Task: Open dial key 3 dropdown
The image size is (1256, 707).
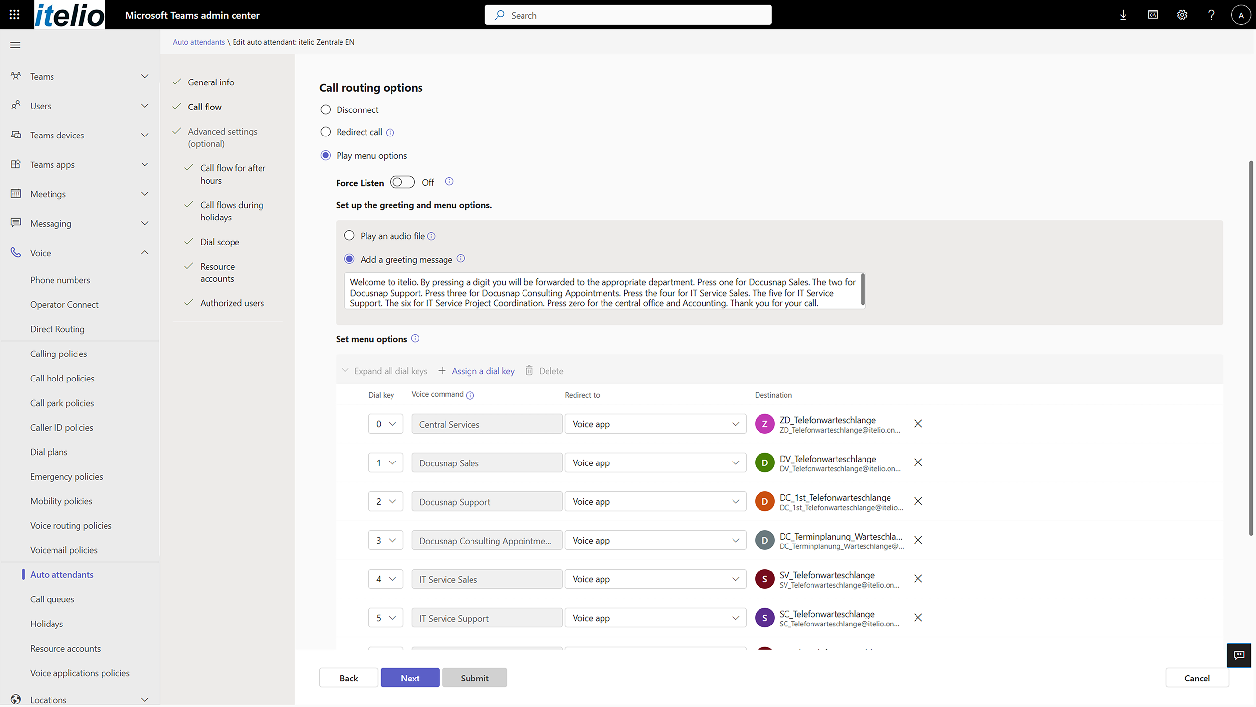Action: tap(386, 540)
